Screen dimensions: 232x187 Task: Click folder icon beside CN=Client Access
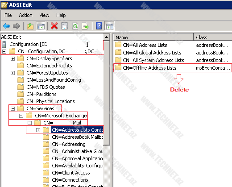(46, 173)
